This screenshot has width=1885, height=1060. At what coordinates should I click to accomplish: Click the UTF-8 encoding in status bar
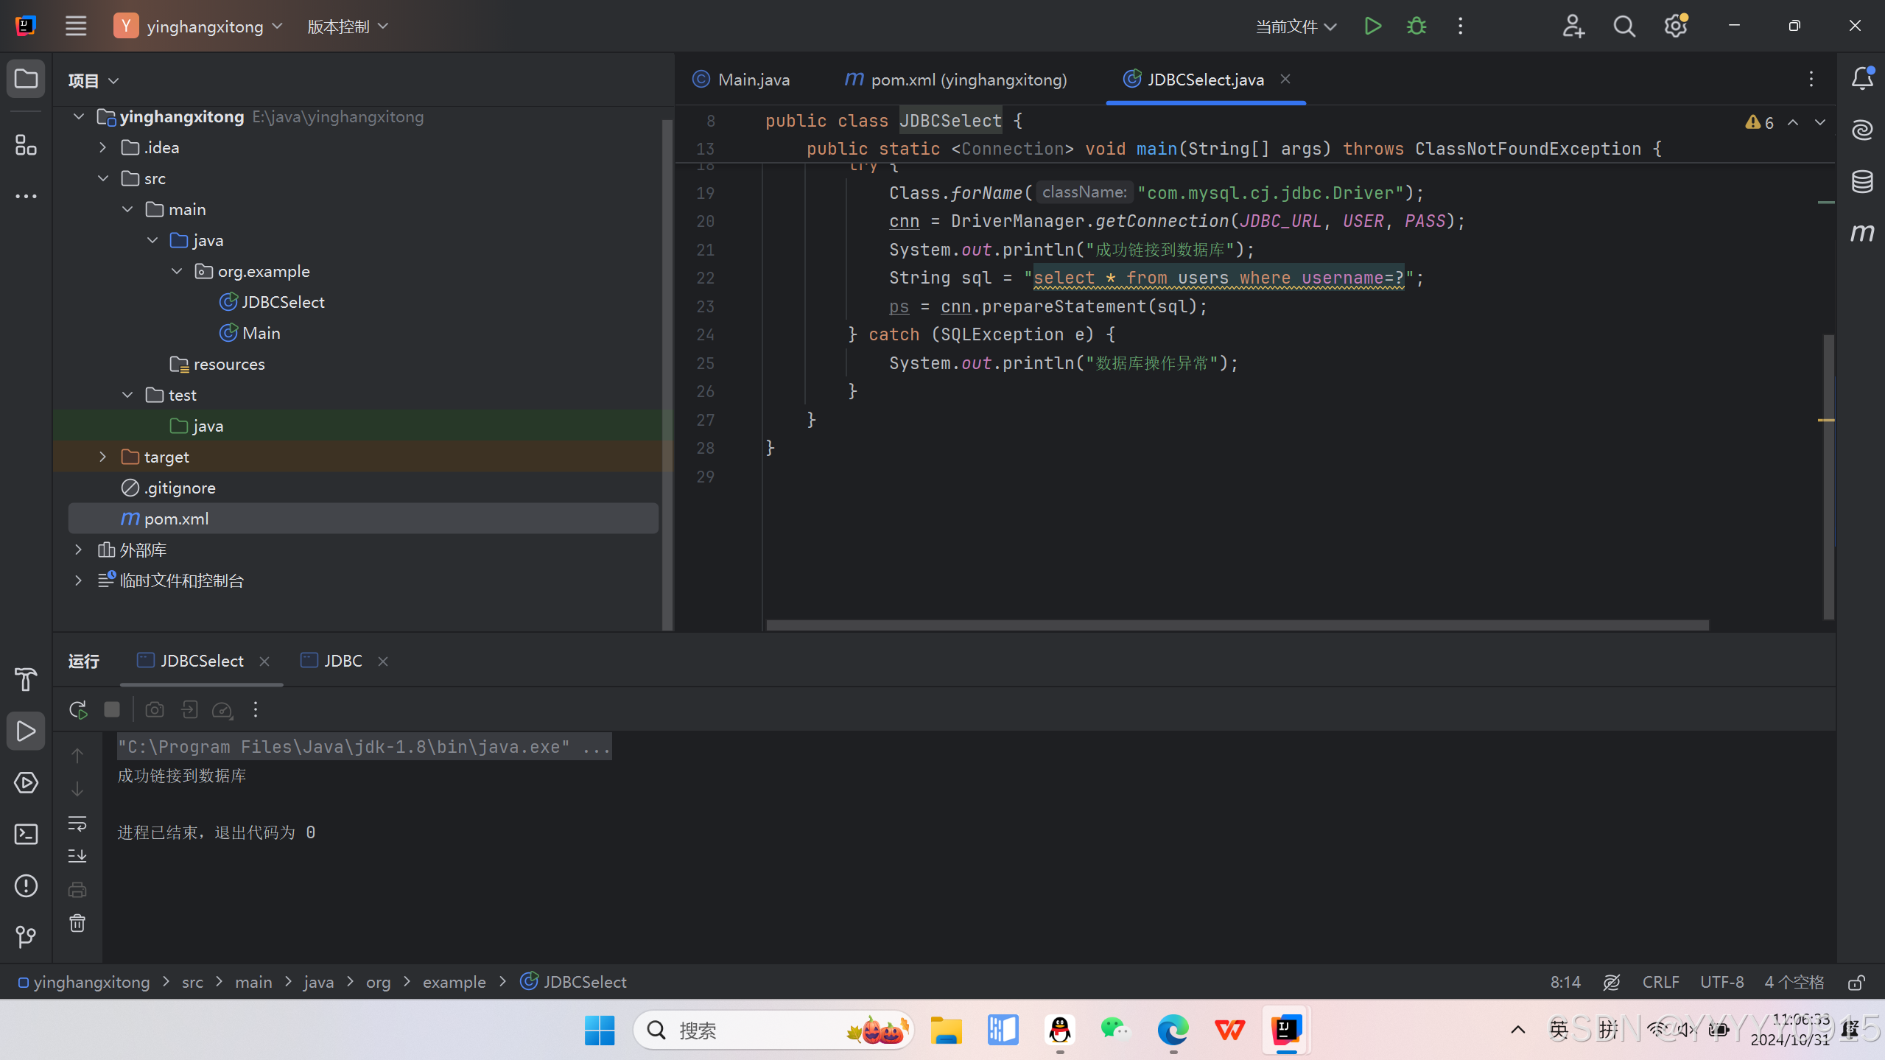click(x=1721, y=982)
